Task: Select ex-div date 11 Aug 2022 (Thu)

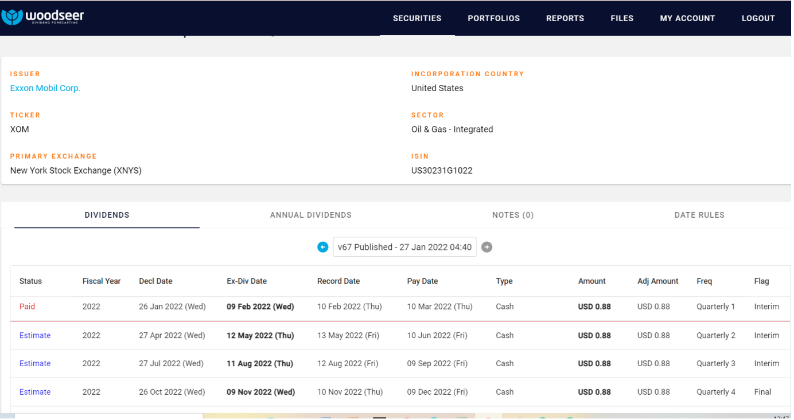Action: [x=260, y=363]
